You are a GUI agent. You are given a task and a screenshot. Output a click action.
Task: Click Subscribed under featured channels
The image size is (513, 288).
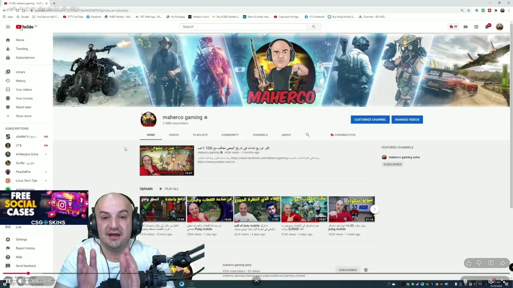tap(392, 164)
